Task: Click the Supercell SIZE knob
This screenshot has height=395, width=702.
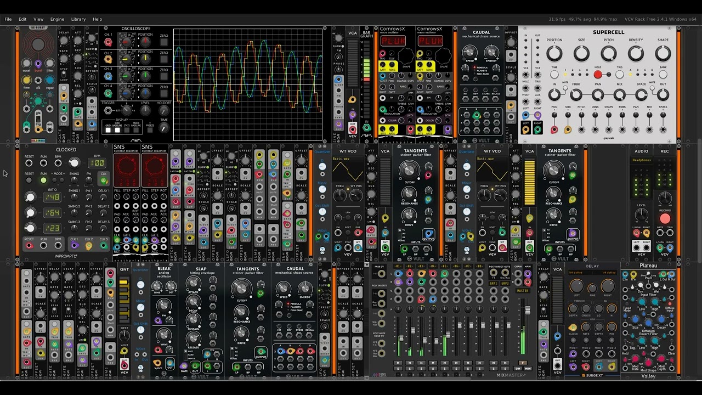Action: pyautogui.click(x=581, y=53)
